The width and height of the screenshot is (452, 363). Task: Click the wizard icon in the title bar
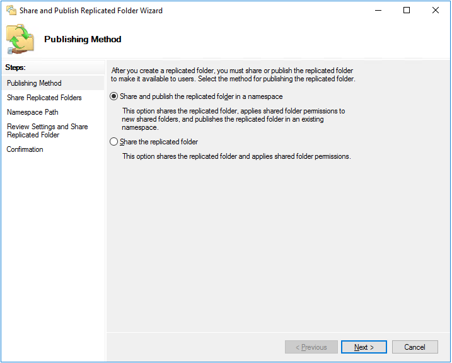click(11, 10)
